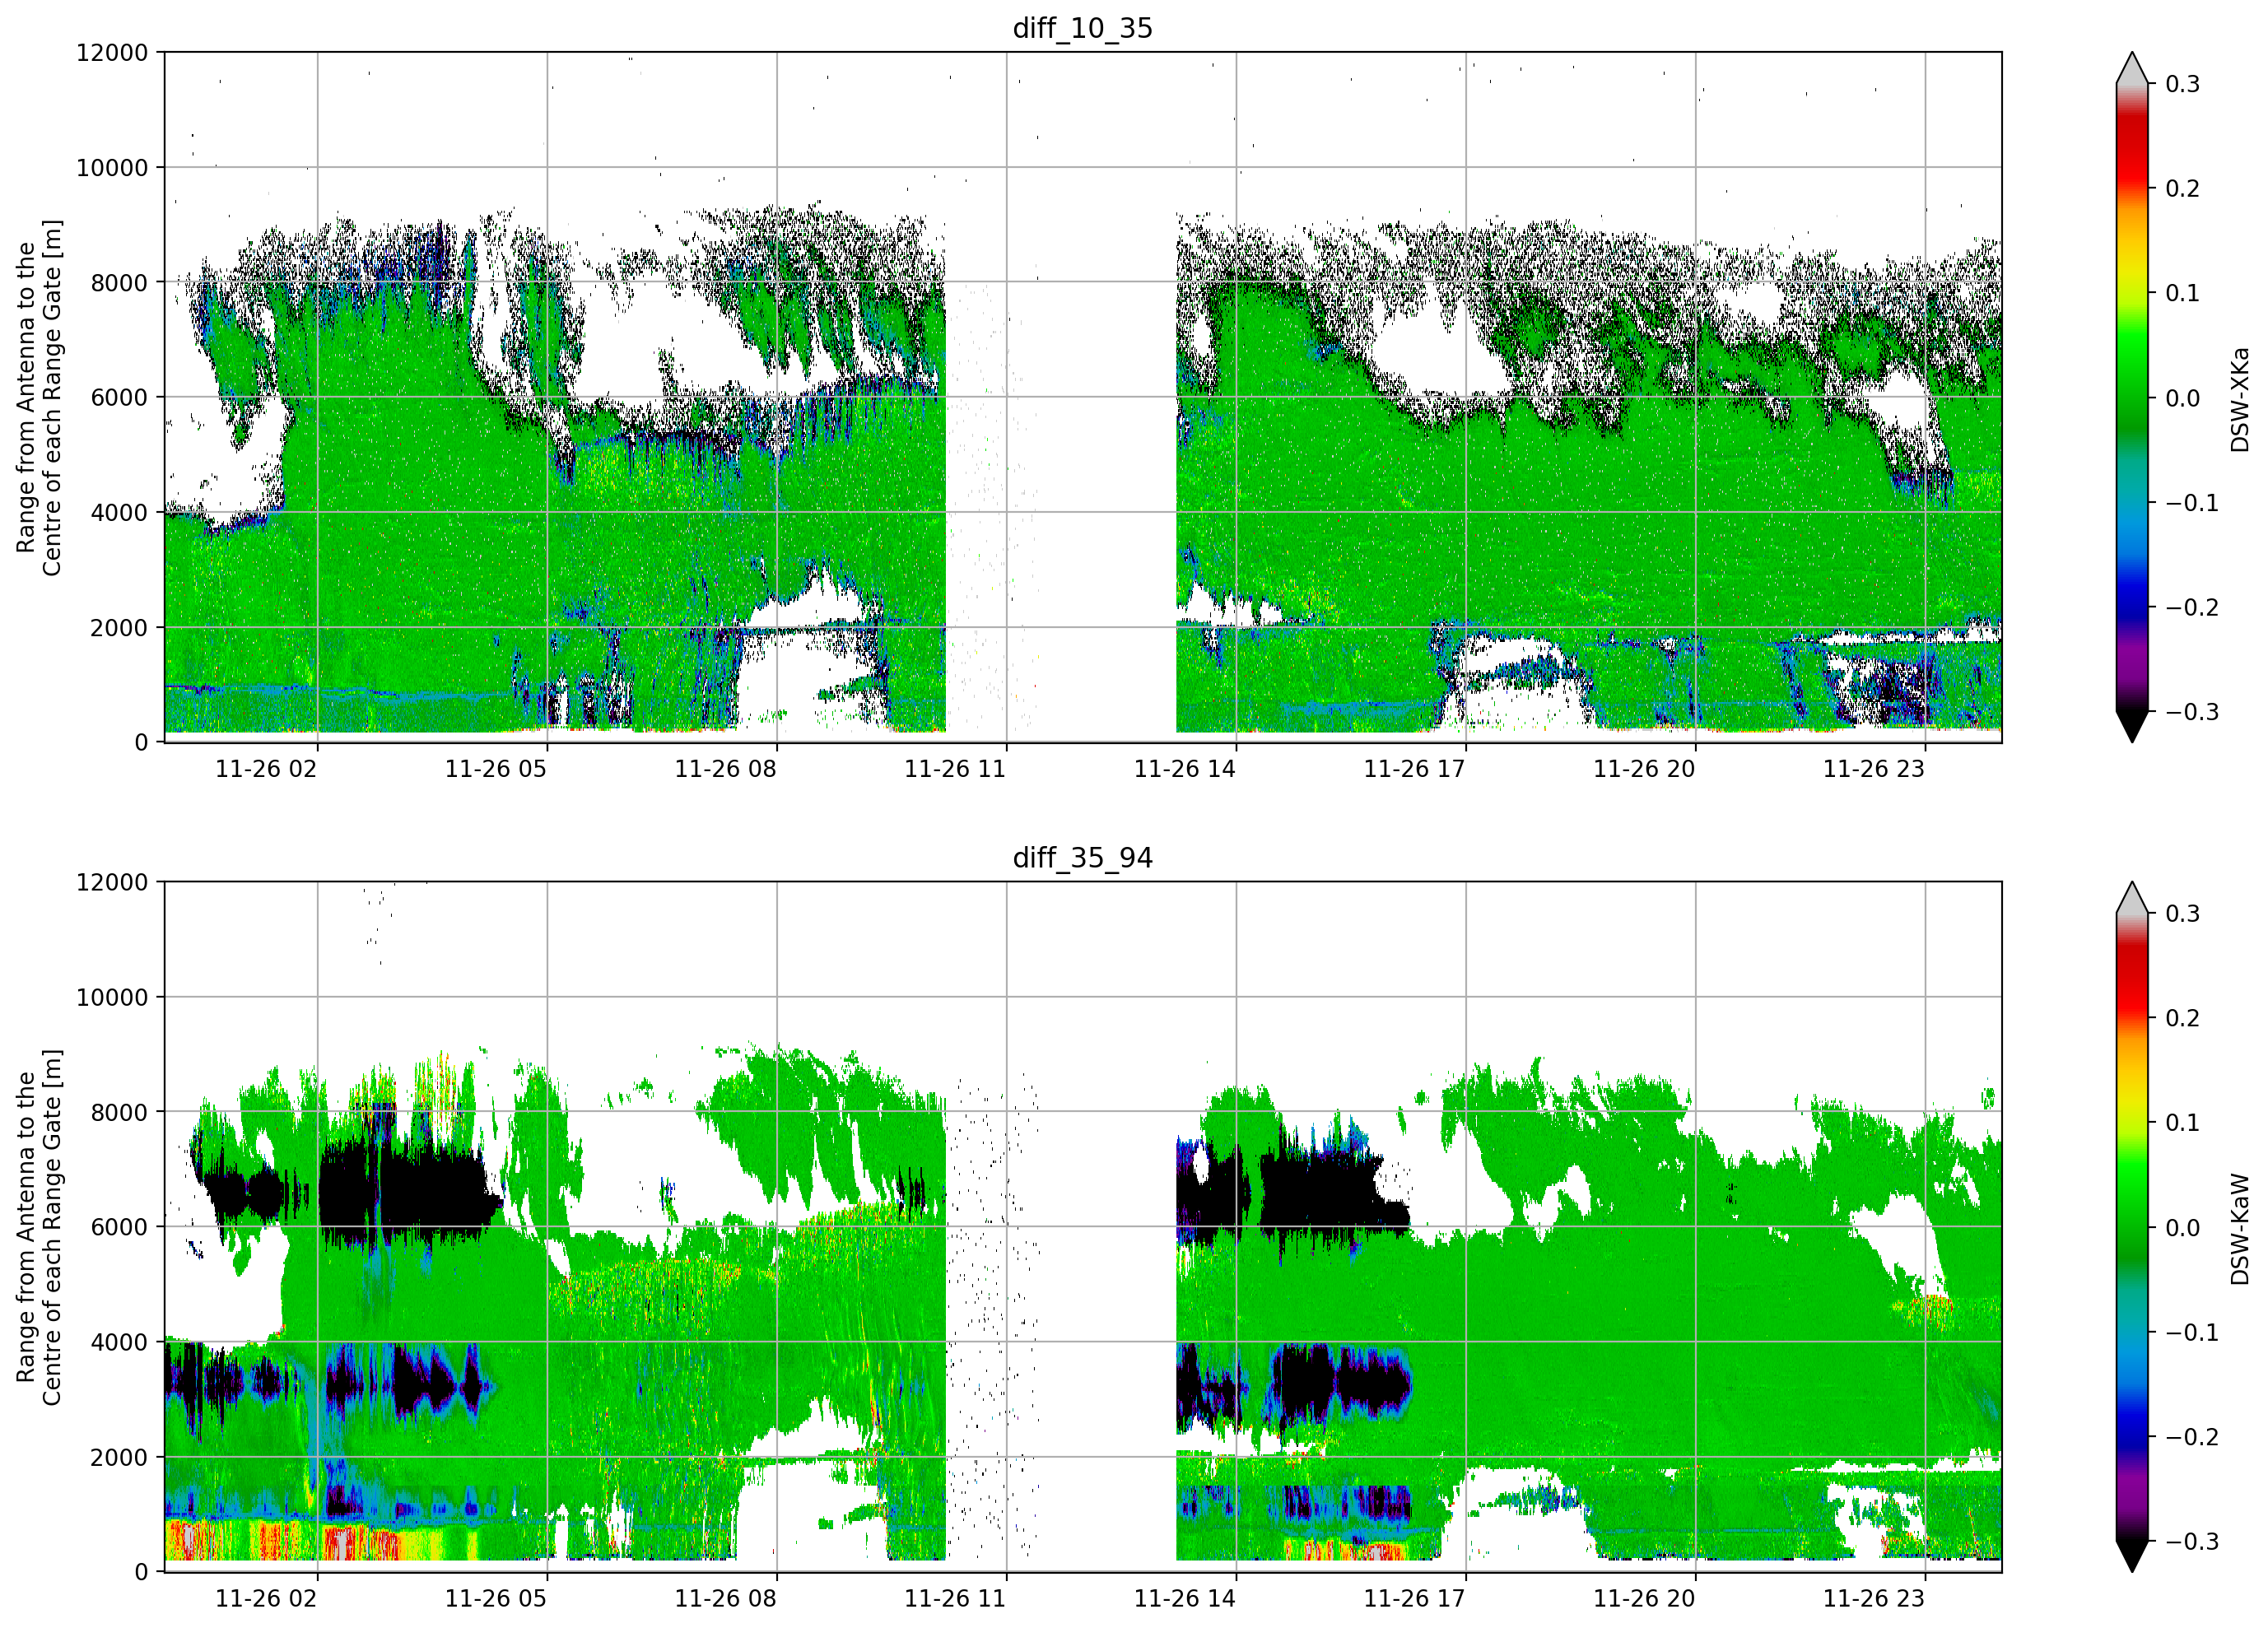Click the '11-26 02' tick under the diff_35_94 plot
Screen dimensions: 2268x1628
click(266, 1598)
